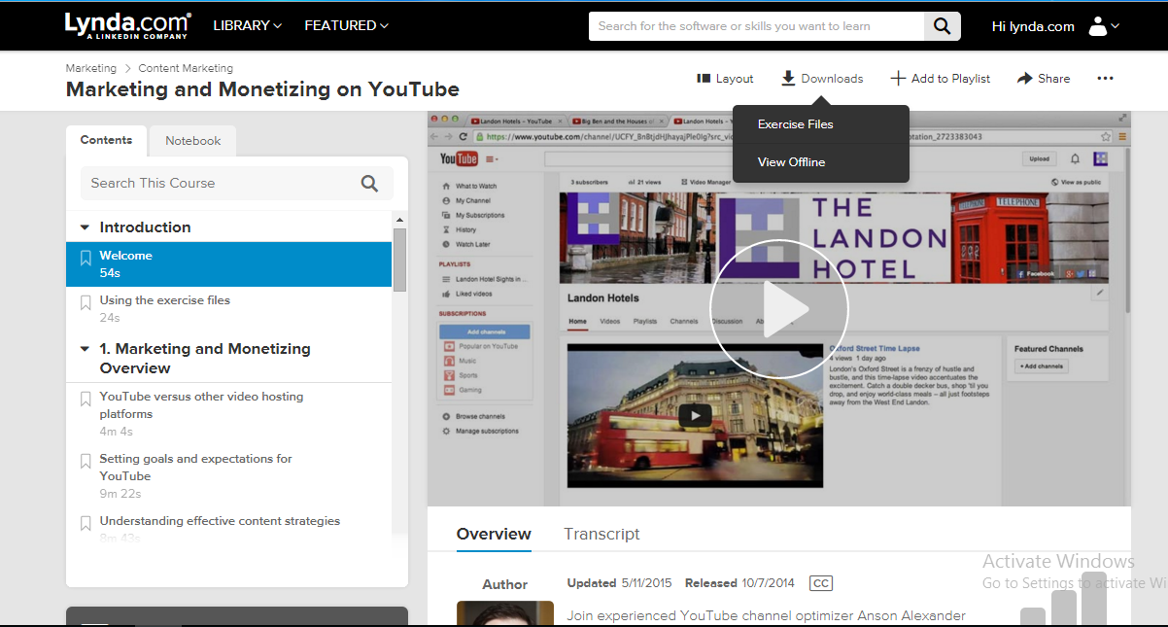1168x627 pixels.
Task: Click the Hi lynda.com greeting
Action: (x=1033, y=26)
